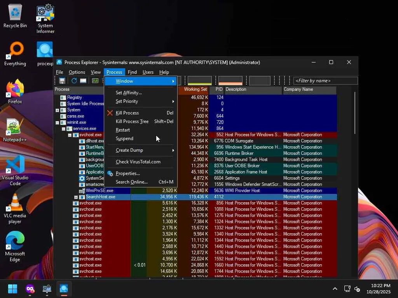Click CPU usage mini graph in toolbar
398x298 pixels.
[x=199, y=81]
